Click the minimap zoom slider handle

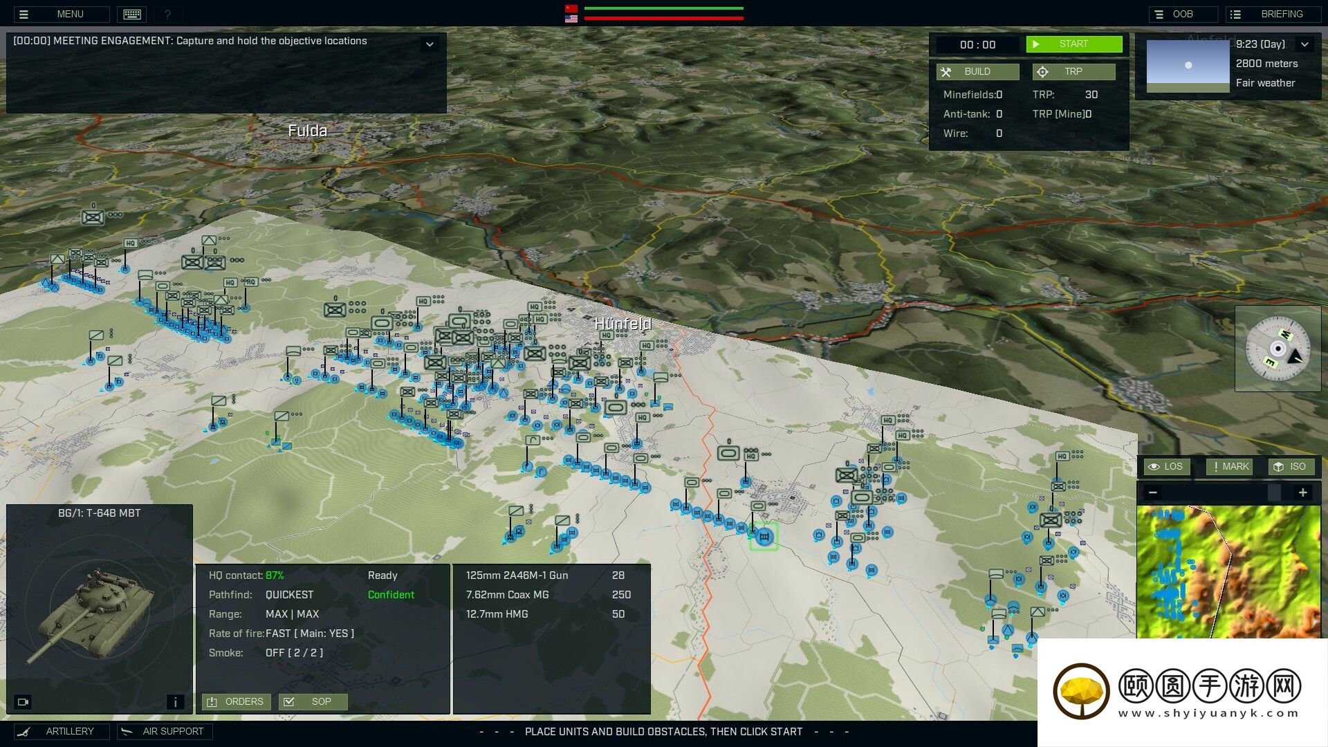pyautogui.click(x=1274, y=492)
